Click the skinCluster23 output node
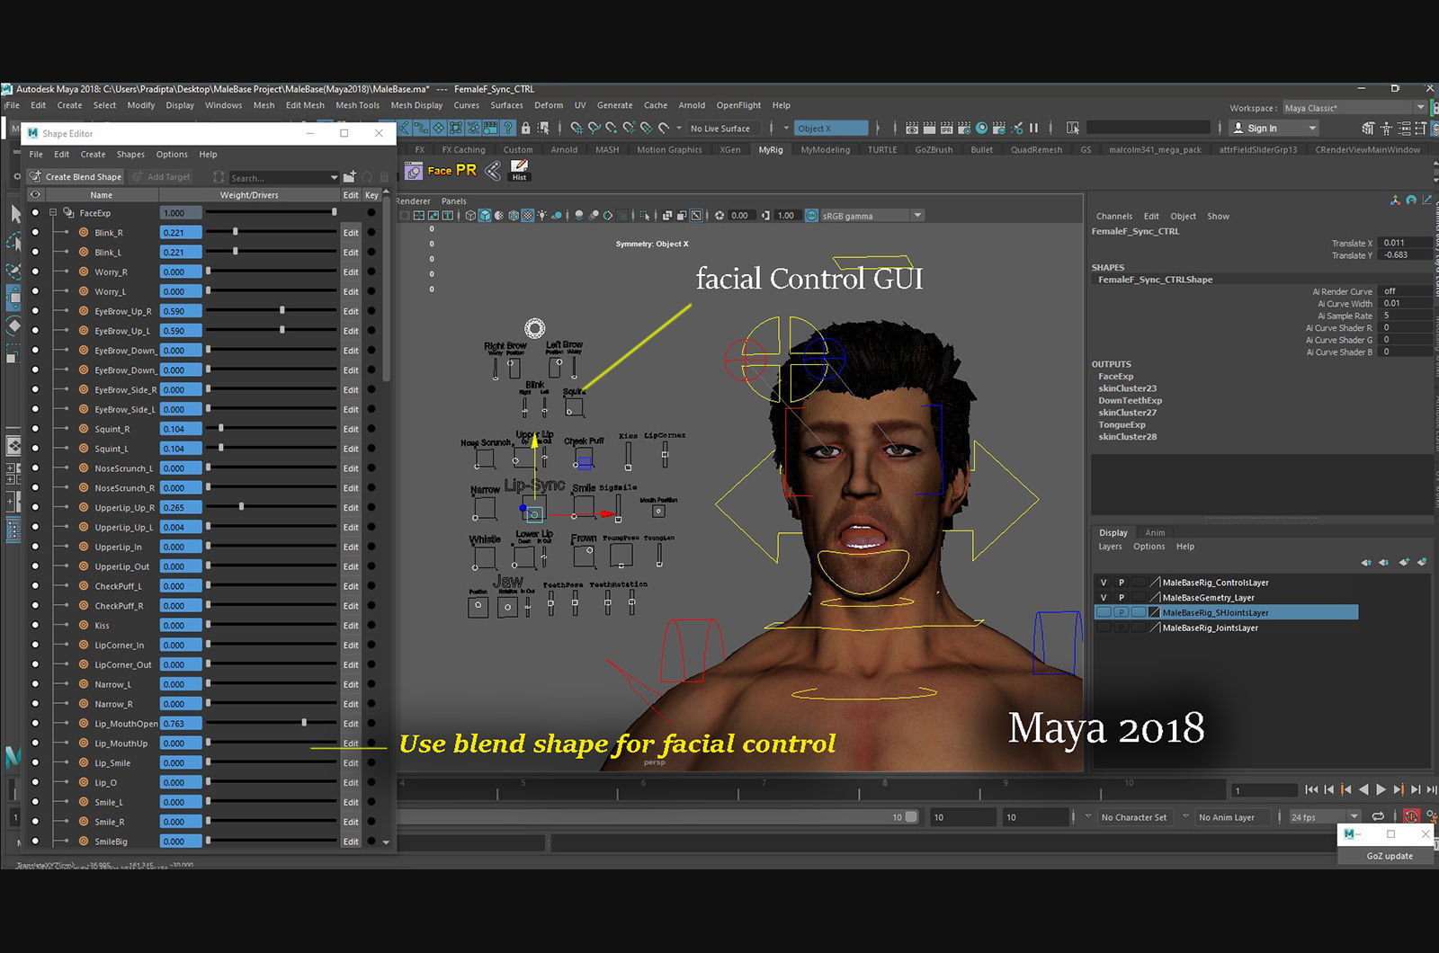Image resolution: width=1439 pixels, height=953 pixels. tap(1127, 388)
